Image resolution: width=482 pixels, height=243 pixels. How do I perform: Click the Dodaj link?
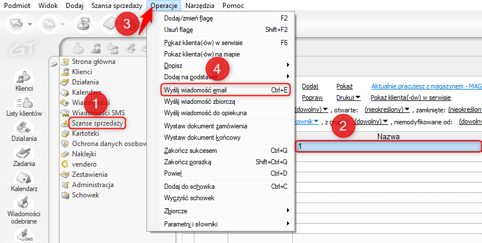pos(310,87)
